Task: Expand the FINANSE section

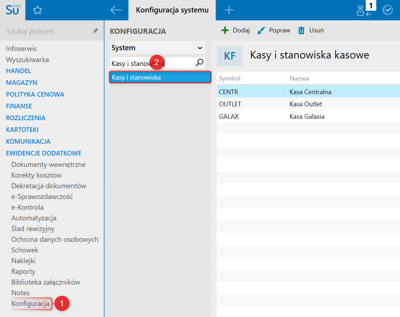Action: (x=19, y=106)
